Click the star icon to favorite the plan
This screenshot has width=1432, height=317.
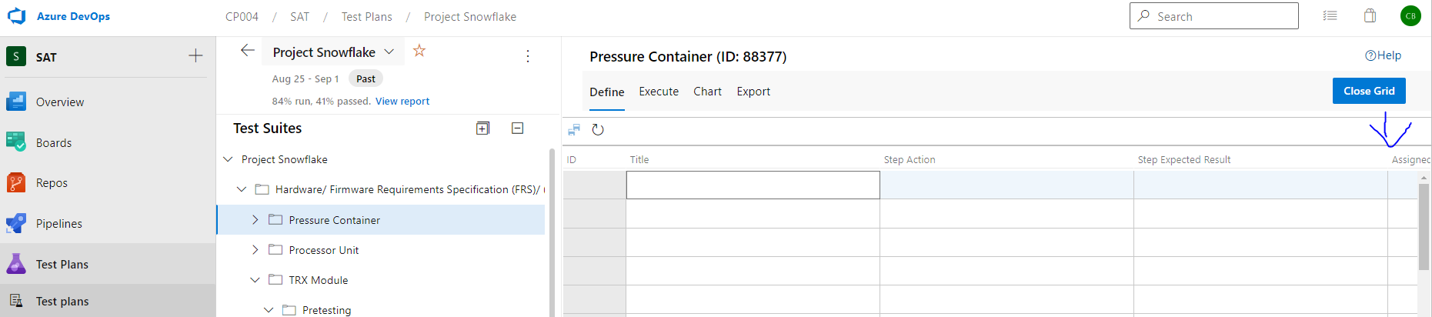(419, 51)
